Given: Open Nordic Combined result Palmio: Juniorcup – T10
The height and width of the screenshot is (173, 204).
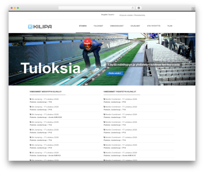Looking at the screenshot, I should pos(115,117).
